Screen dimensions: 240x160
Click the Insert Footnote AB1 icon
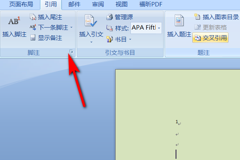(x=14, y=20)
